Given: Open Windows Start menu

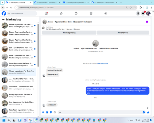Looking at the screenshot, I should pos(4,120).
